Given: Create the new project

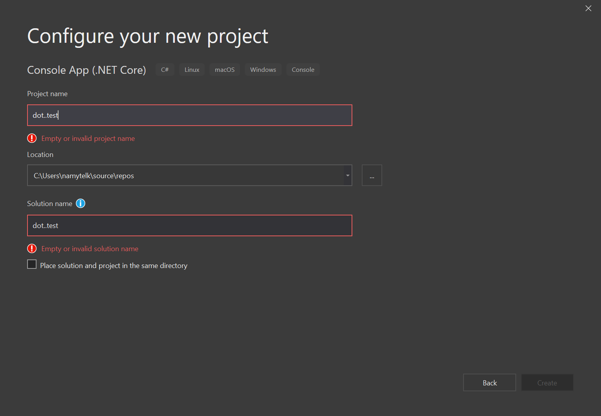Looking at the screenshot, I should [547, 382].
